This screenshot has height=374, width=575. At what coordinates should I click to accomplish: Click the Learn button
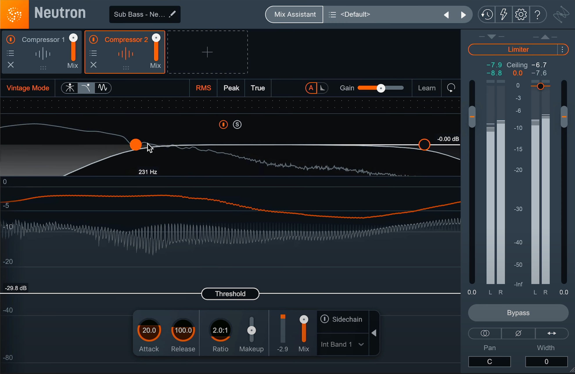pos(427,88)
